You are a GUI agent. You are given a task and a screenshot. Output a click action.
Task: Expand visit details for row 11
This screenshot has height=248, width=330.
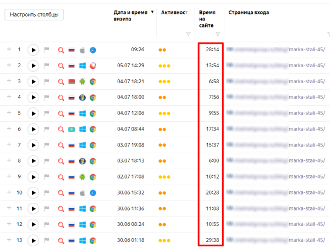9,208
